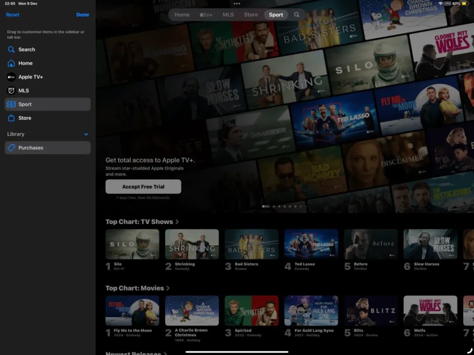Select Home label in the sidebar
This screenshot has width=474, height=355.
25,63
